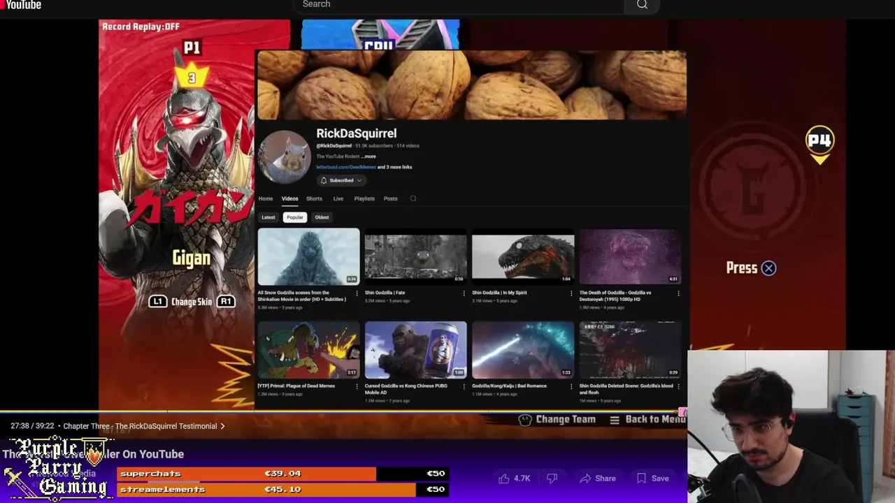Viewport: 895px width, 503px height.
Task: Open 'All Snow Godzilla scenes' video thumbnail
Action: tap(308, 256)
